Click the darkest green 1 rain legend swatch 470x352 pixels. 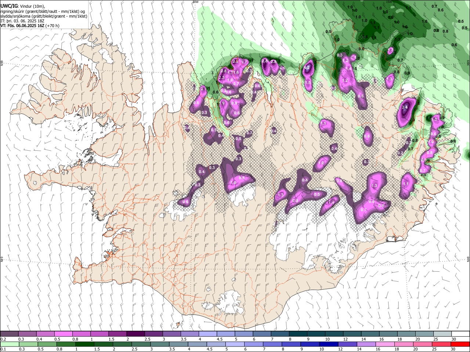pyautogui.click(x=84, y=344)
